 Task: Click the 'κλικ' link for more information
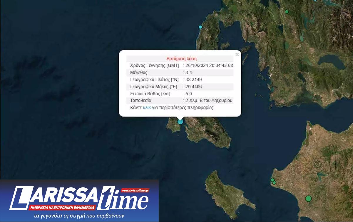(147, 108)
